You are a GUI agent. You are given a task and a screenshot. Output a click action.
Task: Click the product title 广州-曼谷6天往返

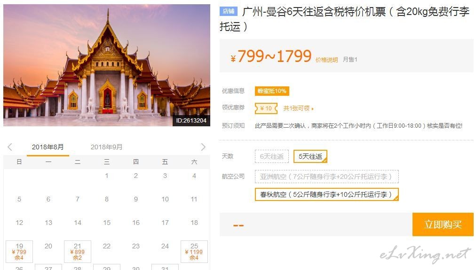[345, 19]
